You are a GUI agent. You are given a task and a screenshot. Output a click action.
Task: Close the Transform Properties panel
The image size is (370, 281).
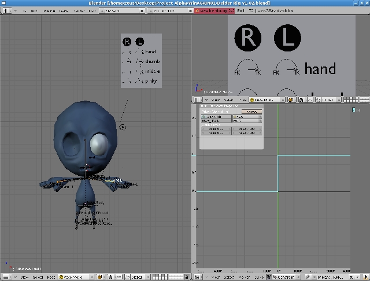point(202,106)
